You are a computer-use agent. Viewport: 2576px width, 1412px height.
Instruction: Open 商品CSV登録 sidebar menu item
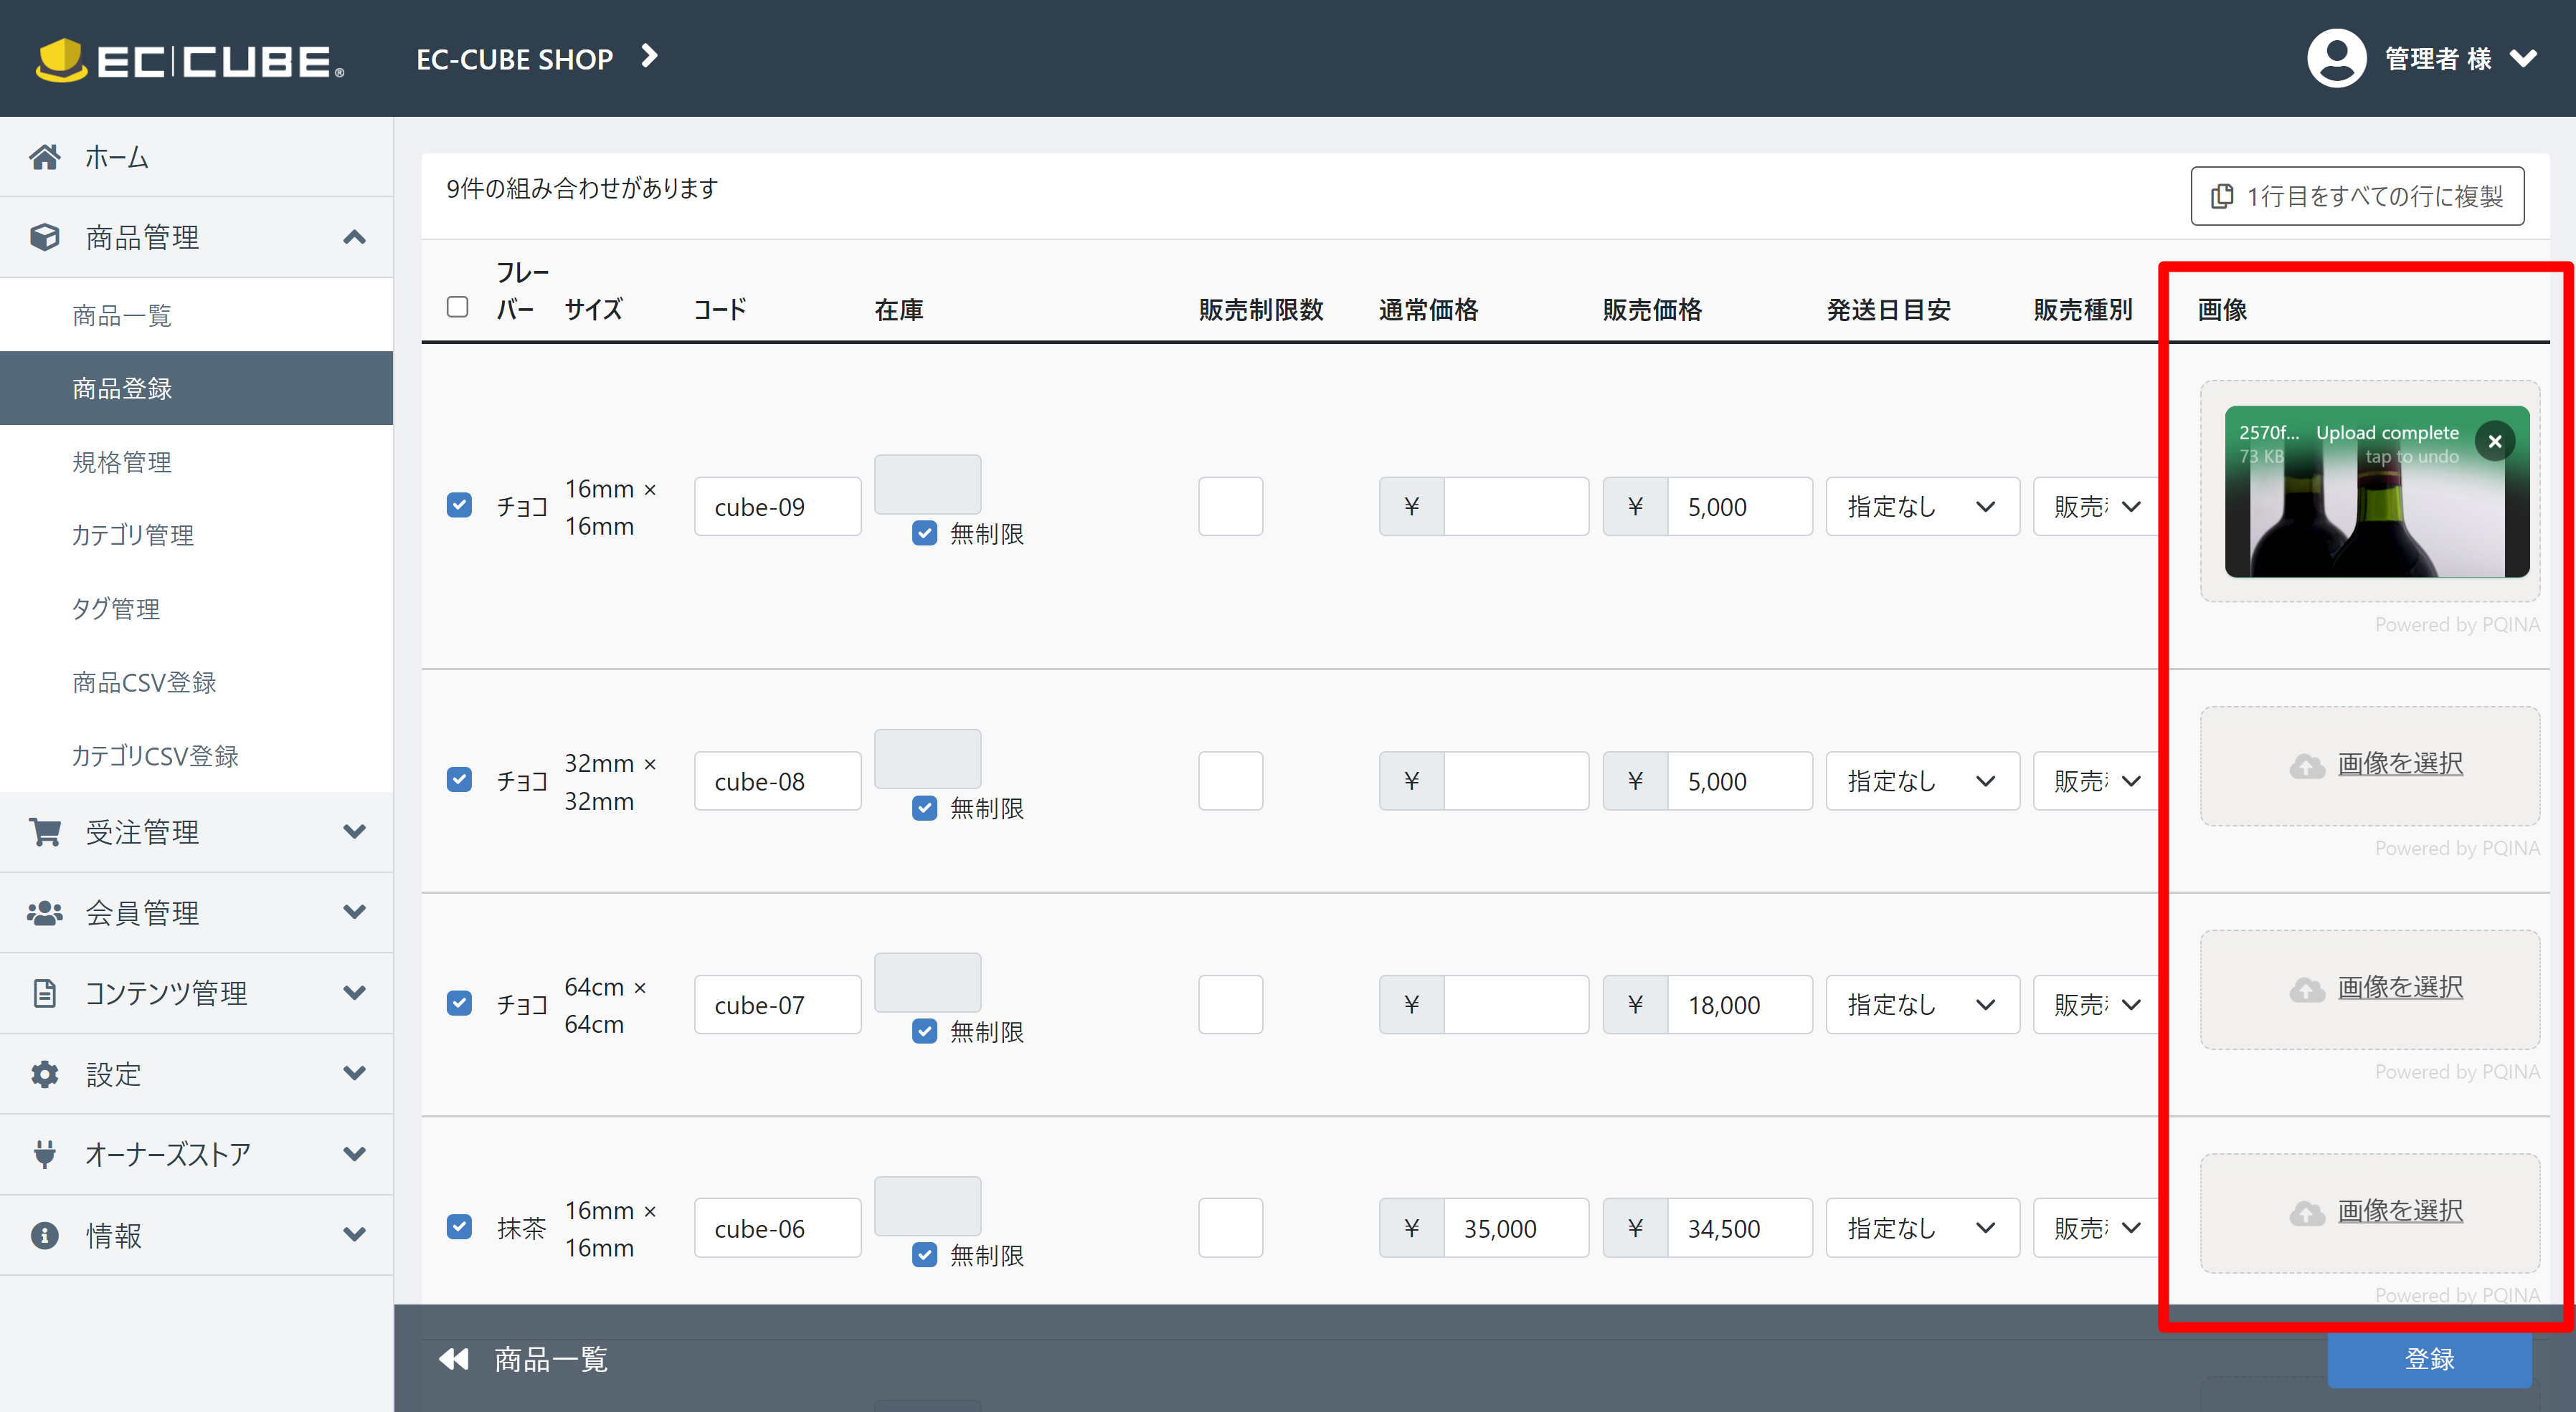click(144, 682)
